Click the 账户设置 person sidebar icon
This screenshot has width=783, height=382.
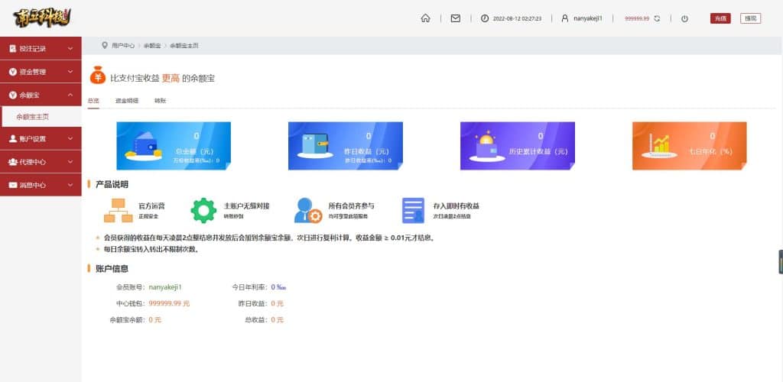click(12, 138)
